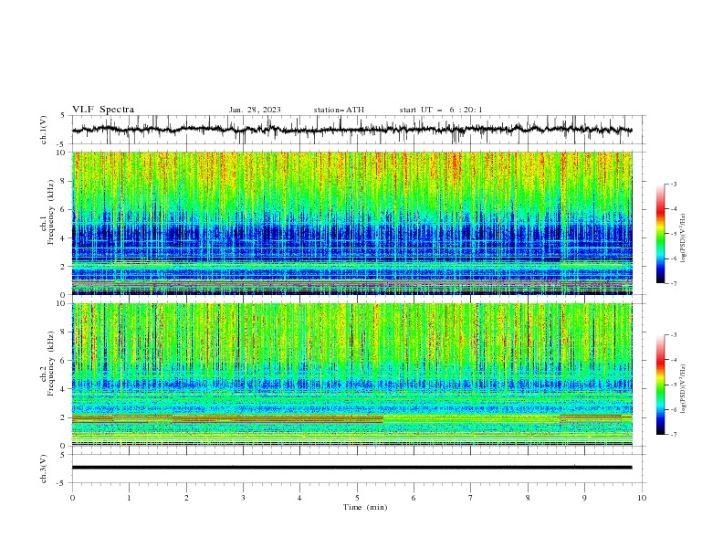Click the ch.1 log(PSD) colorbar label
The height and width of the screenshot is (559, 723).
(683, 238)
